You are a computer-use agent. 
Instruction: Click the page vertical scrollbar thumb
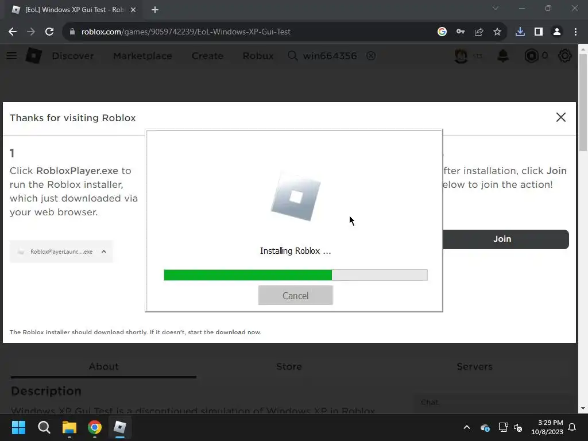tap(583, 102)
